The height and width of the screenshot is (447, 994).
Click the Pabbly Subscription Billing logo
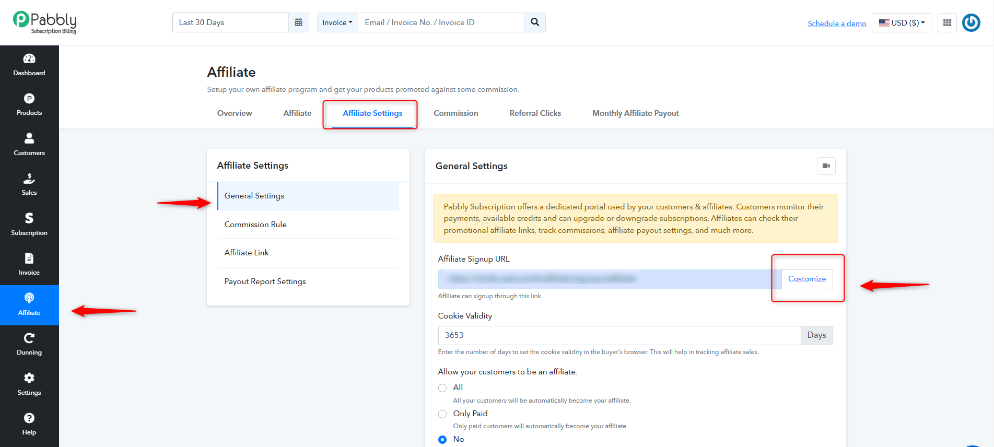(x=45, y=23)
